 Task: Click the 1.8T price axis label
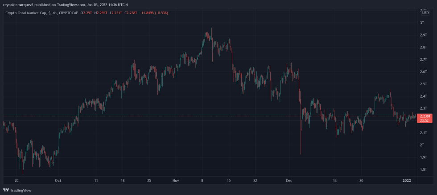coord(424,170)
